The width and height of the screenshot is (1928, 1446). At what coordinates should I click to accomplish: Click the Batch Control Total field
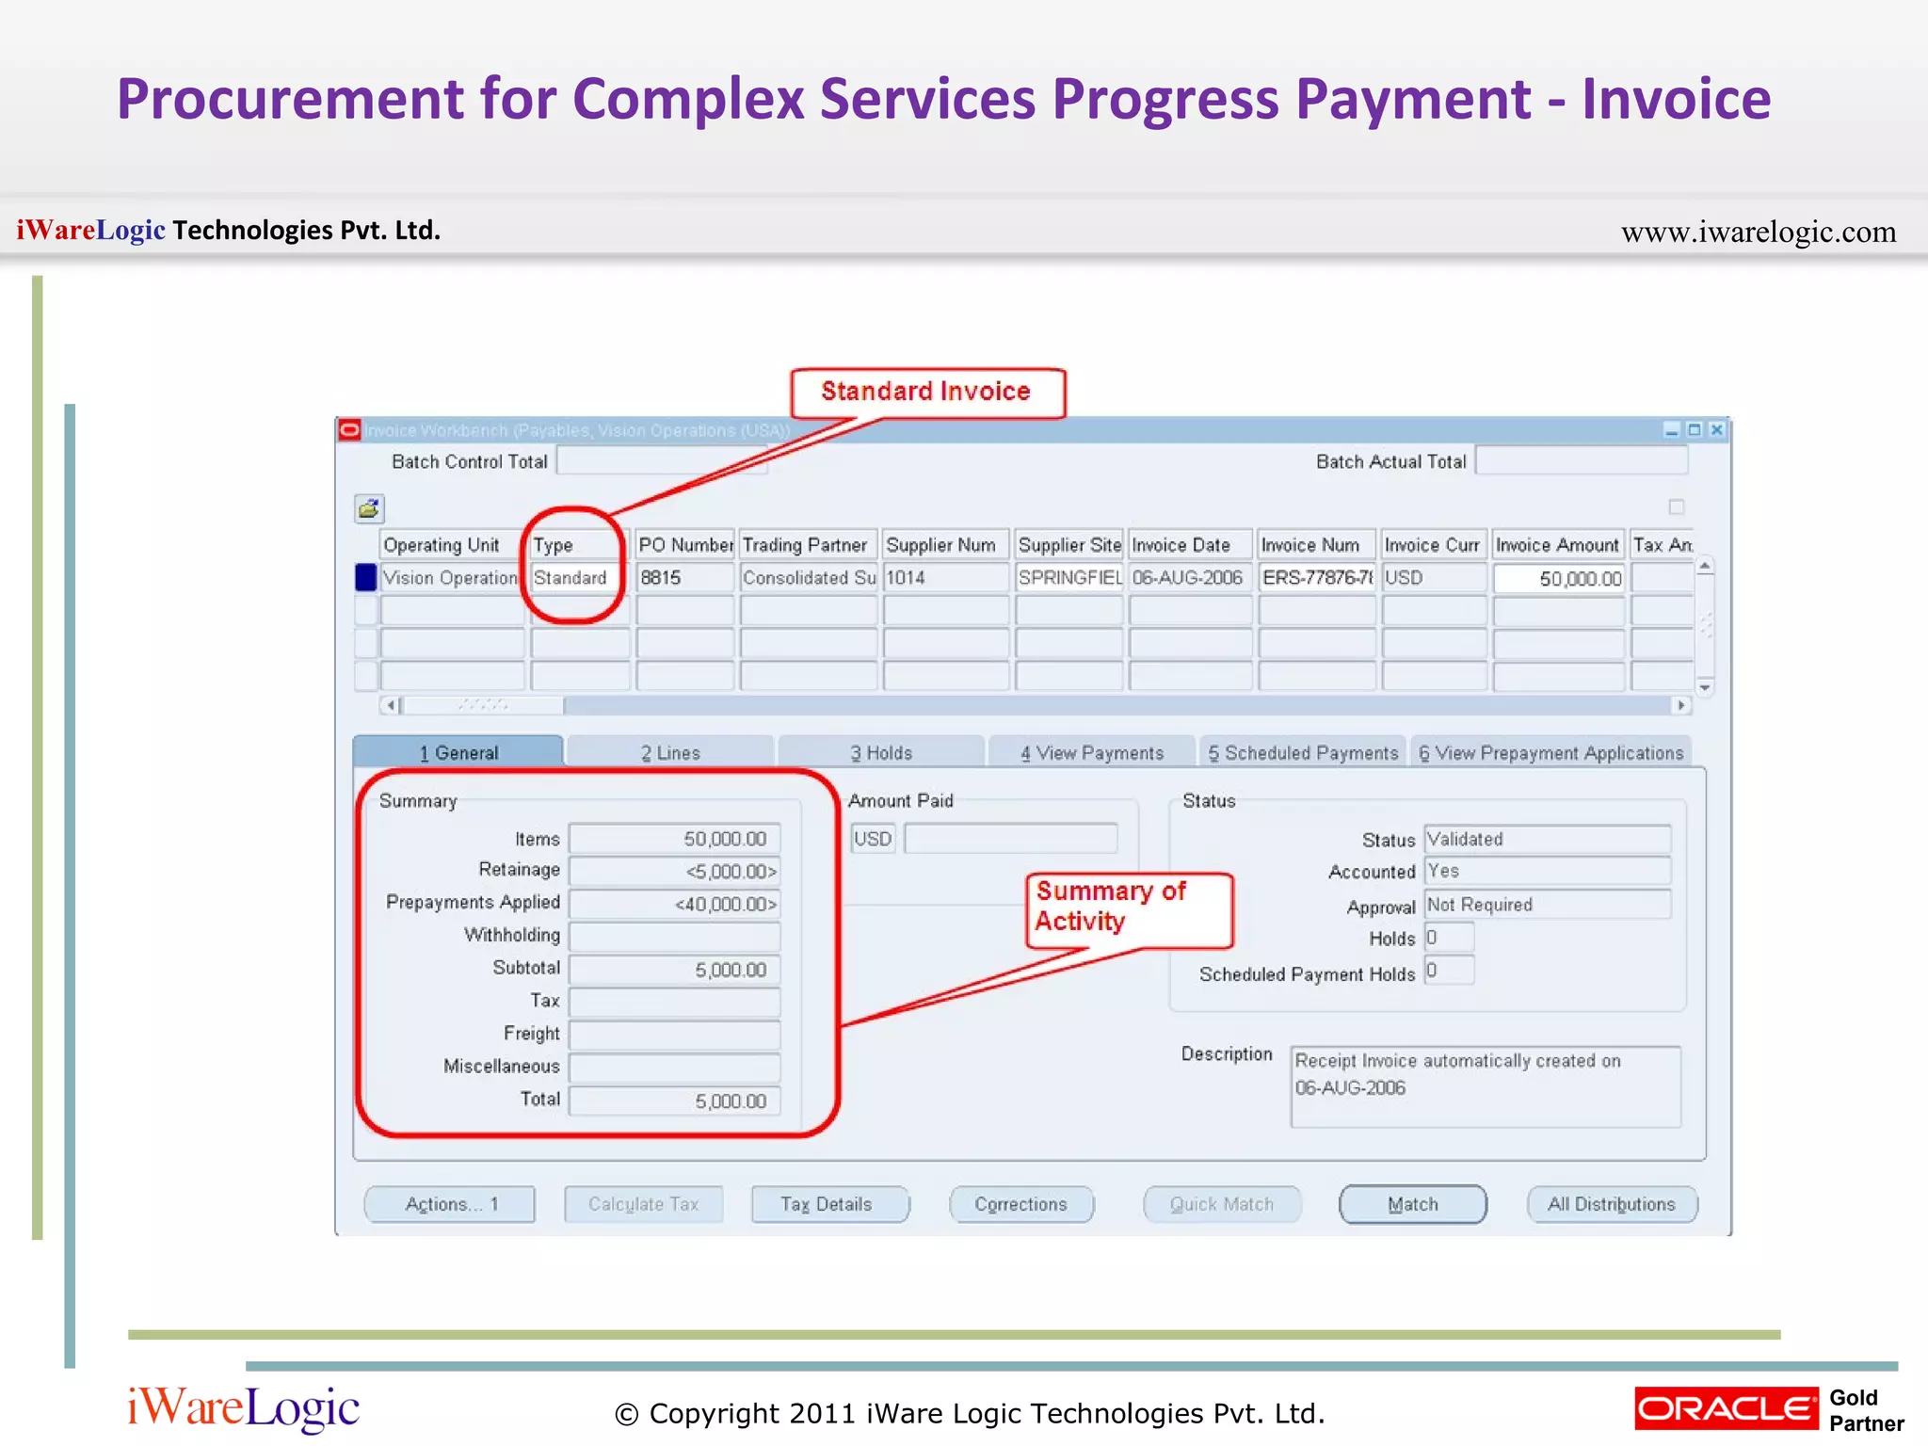(x=662, y=461)
